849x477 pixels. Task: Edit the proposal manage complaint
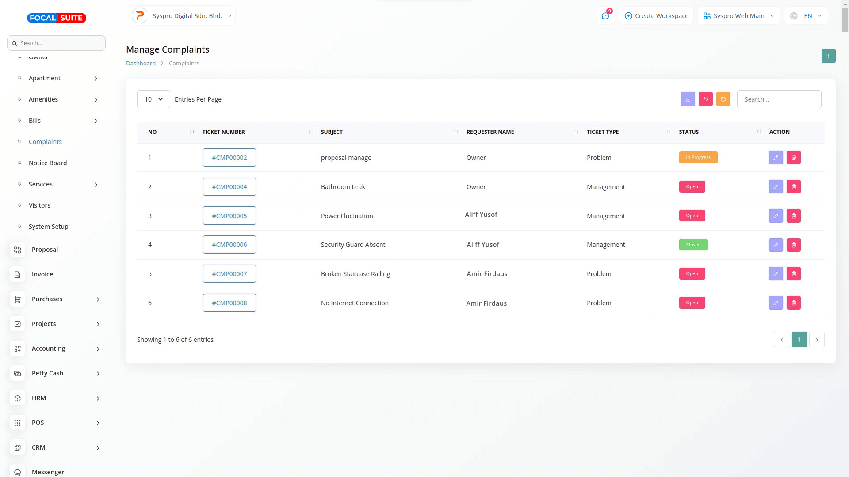coord(776,158)
